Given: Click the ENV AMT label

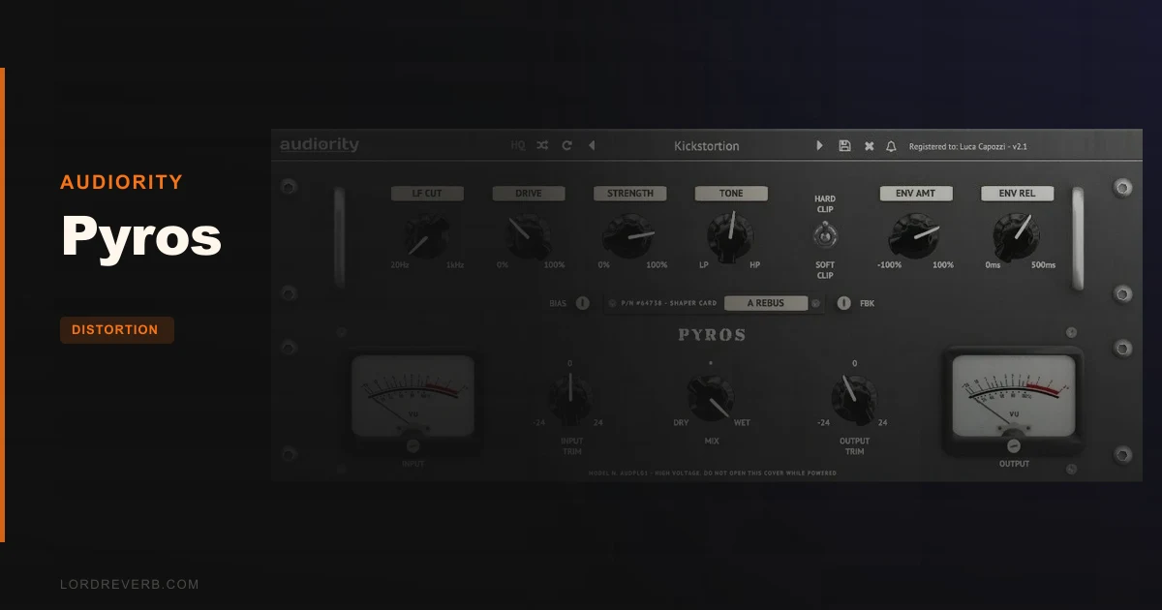Looking at the screenshot, I should (916, 194).
